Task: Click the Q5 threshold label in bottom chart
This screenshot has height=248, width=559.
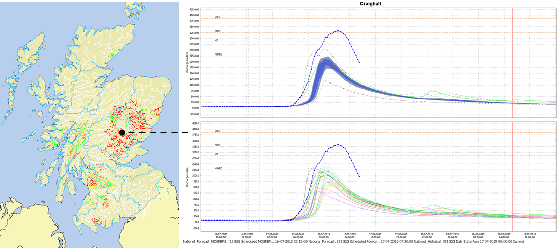Action: tap(217, 154)
